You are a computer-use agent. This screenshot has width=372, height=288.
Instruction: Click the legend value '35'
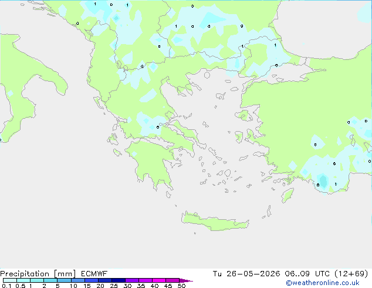[x=141, y=286]
